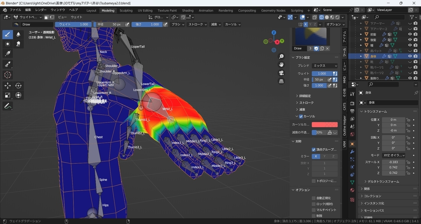421x224 pixels.
Task: Select the Draw brush tool
Action: (x=8, y=34)
